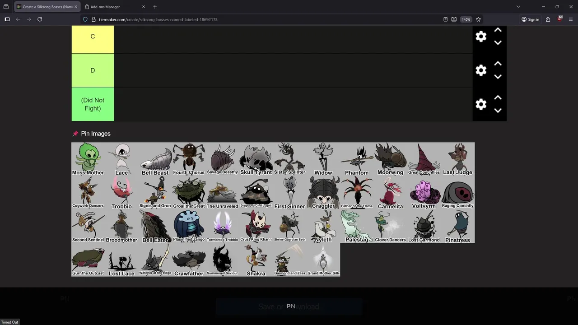
Task: Click the Nyleth boss image
Action: pyautogui.click(x=323, y=227)
